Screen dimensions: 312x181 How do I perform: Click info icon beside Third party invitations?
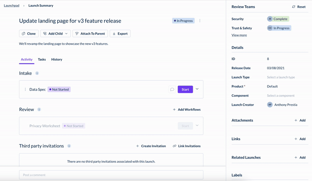69,146
